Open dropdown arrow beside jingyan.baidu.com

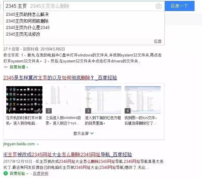[x=38, y=144]
